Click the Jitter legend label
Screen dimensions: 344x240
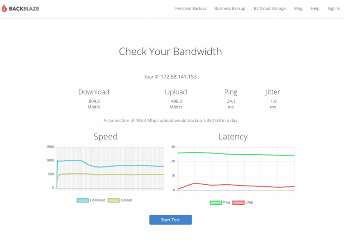249,202
